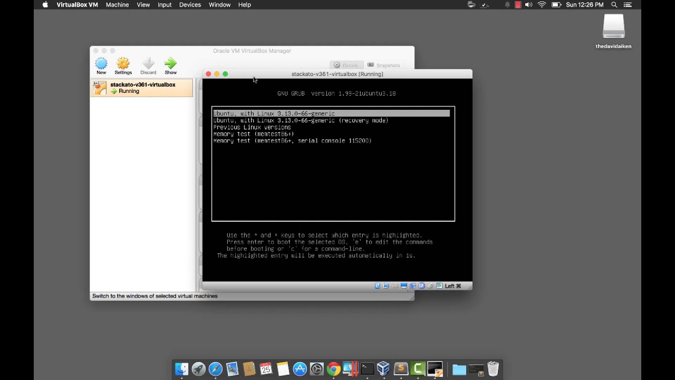Click the Sun 12:26 PM clock
Screen dimensions: 675x380
[584, 5]
